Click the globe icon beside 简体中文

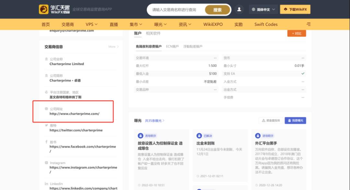[253, 9]
